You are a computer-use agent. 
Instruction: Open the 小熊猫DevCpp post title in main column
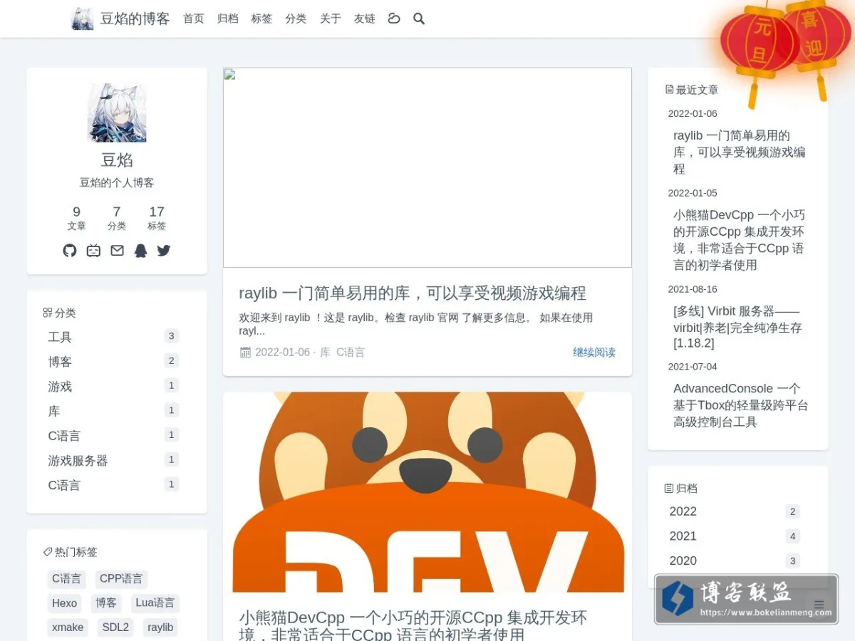[x=413, y=625]
